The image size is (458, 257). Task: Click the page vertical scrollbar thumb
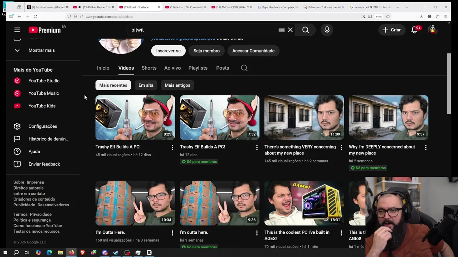pos(449,84)
